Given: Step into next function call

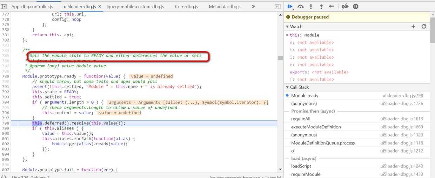Looking at the screenshot, I should (x=311, y=6).
